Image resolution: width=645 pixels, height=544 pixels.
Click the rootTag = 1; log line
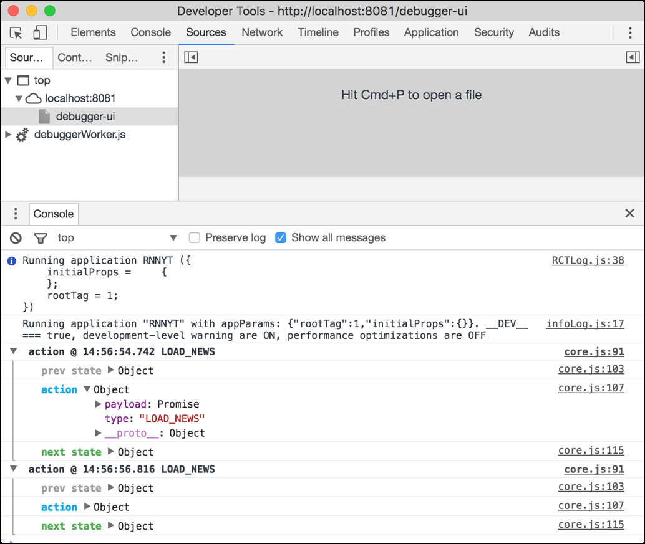[x=83, y=296]
